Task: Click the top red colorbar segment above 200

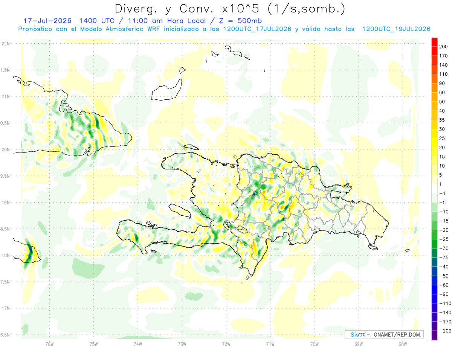Action: tap(434, 42)
